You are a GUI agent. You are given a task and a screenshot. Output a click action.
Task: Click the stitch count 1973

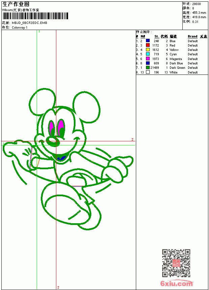point(155,59)
